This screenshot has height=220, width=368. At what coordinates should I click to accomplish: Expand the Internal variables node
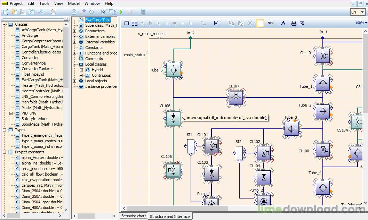75,42
